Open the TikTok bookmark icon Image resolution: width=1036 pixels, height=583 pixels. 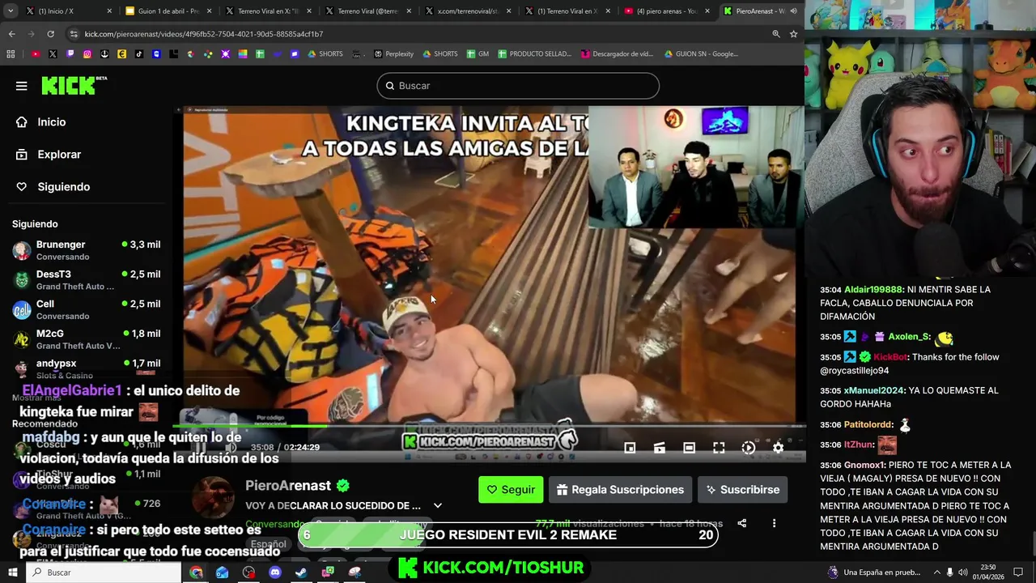pos(139,54)
